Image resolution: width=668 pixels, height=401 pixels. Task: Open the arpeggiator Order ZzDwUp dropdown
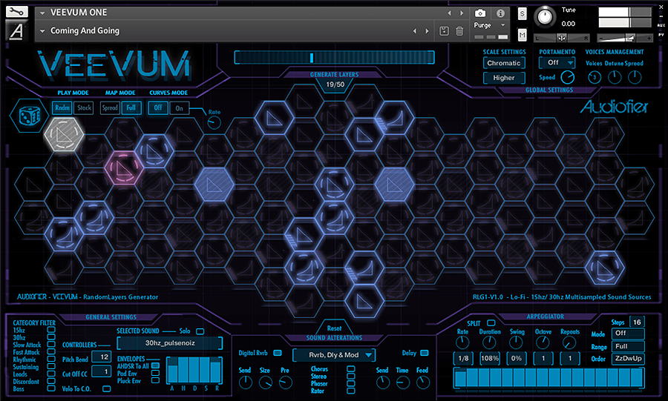(628, 359)
